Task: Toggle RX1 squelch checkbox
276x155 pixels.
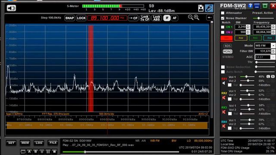Action: tap(230, 85)
